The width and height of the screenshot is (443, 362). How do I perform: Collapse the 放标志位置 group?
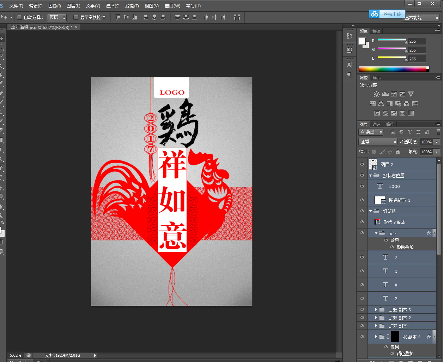pyautogui.click(x=370, y=176)
